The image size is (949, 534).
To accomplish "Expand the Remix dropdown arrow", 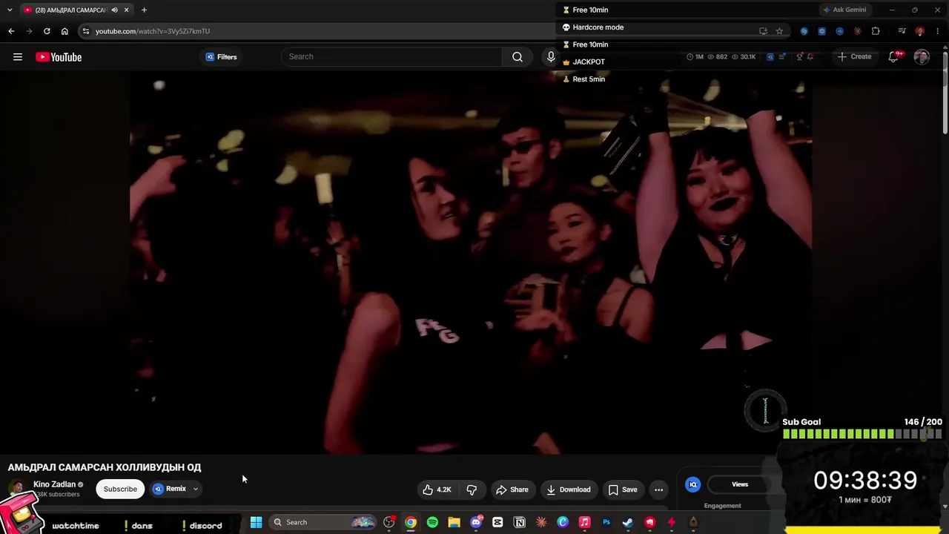I will 196,489.
